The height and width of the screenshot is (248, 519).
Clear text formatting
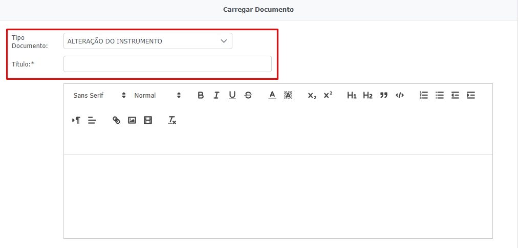tap(172, 120)
